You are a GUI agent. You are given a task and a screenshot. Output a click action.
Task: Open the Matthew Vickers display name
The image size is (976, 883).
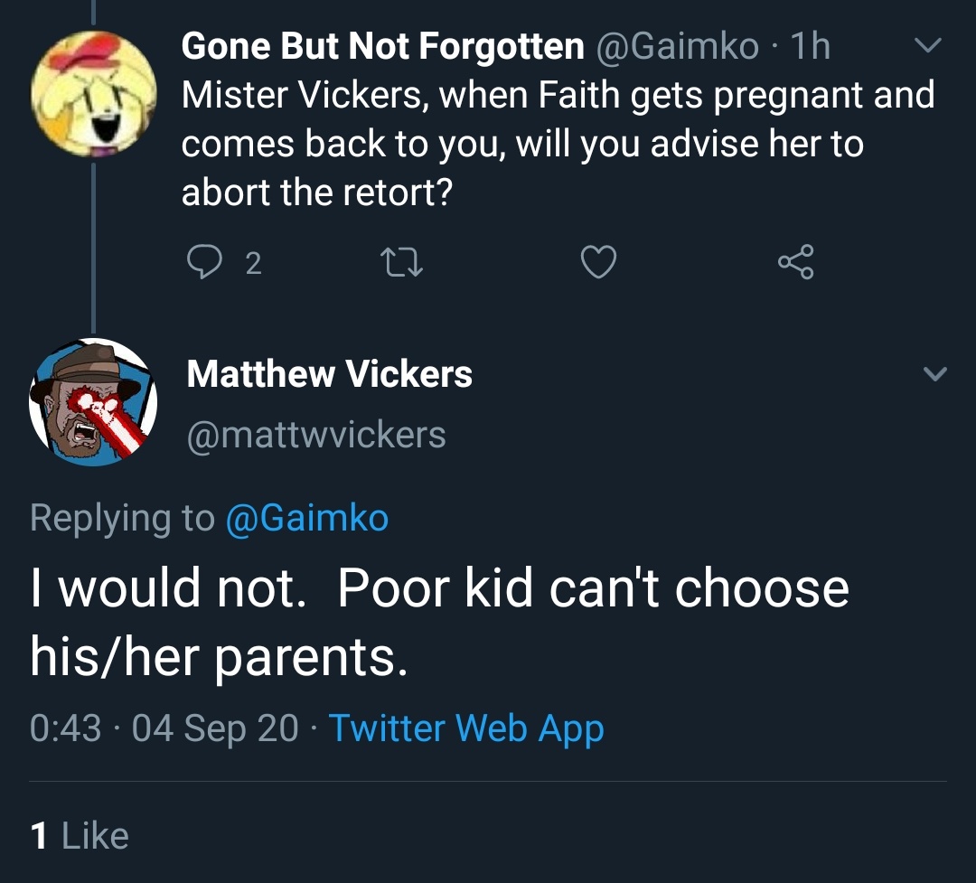pos(329,373)
